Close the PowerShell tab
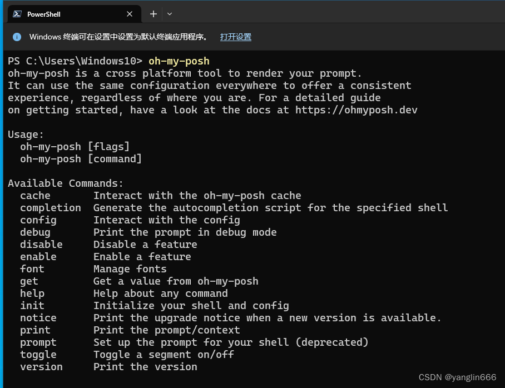The height and width of the screenshot is (388, 505). click(130, 14)
